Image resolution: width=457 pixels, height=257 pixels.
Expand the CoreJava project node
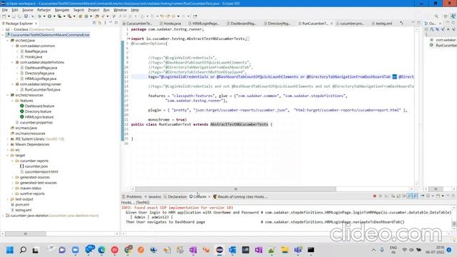pos(3,29)
